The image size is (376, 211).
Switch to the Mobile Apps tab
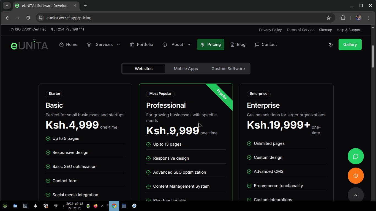point(186,69)
